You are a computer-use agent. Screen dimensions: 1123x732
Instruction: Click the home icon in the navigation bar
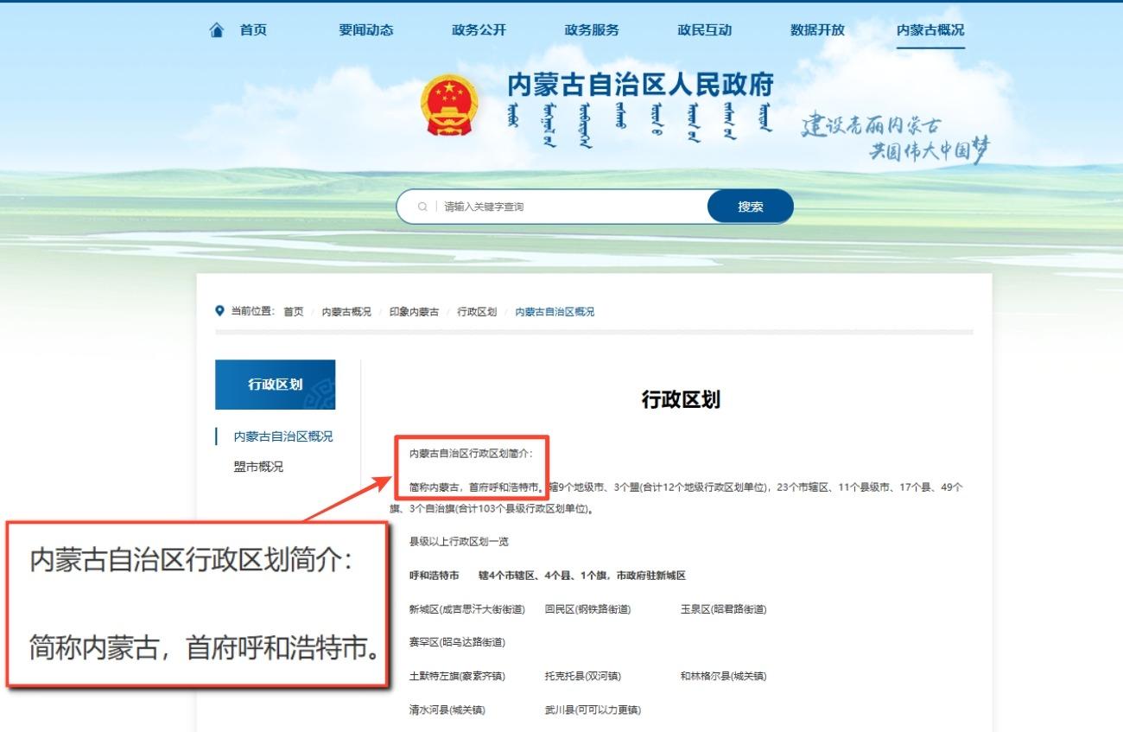tap(217, 30)
